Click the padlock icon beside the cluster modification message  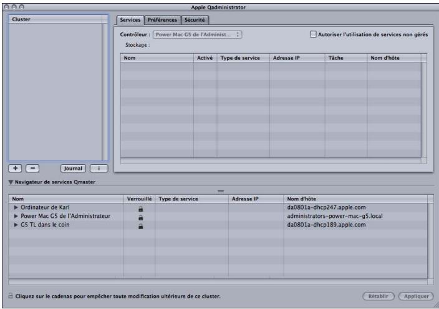pyautogui.click(x=11, y=295)
